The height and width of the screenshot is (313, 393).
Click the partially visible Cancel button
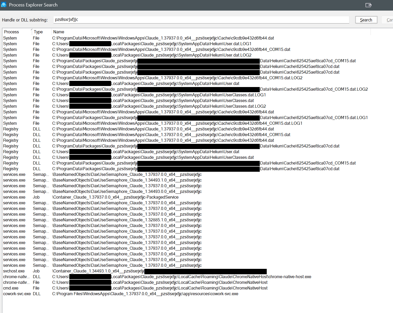(x=388, y=20)
